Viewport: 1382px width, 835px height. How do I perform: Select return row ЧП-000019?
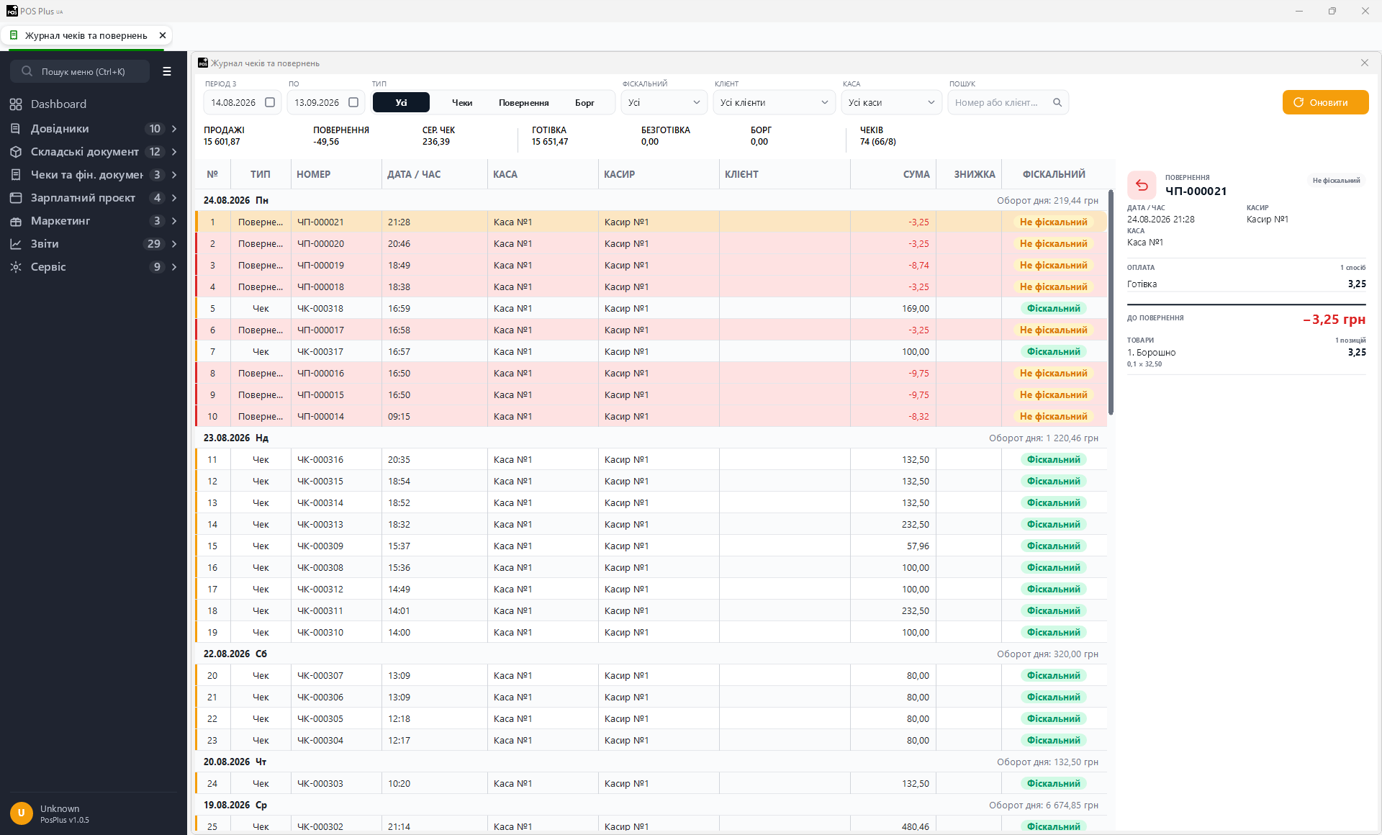point(651,265)
